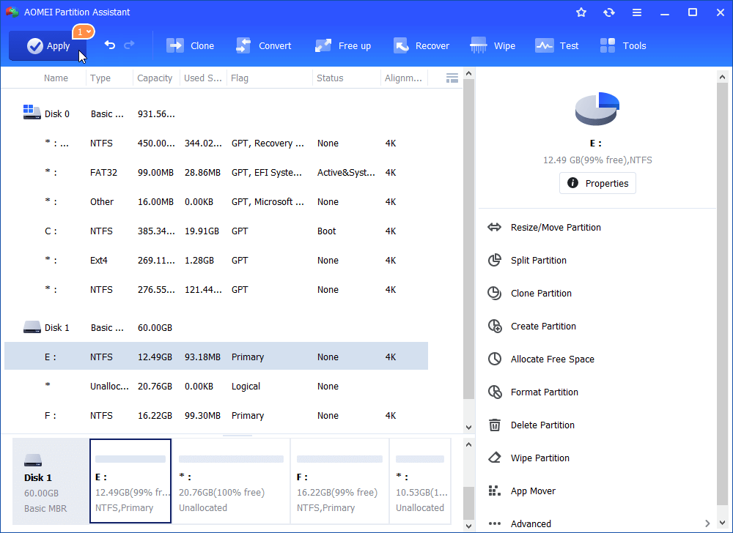Undo the last operation
Viewport: 733px width, 533px height.
(110, 45)
